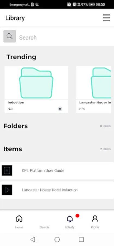Image resolution: width=114 pixels, height=246 pixels.
Task: Tap the document icon beside CPL guide
Action: click(7, 170)
